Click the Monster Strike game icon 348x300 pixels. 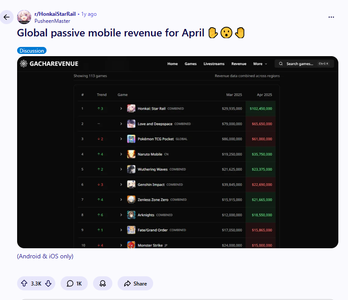pyautogui.click(x=131, y=245)
